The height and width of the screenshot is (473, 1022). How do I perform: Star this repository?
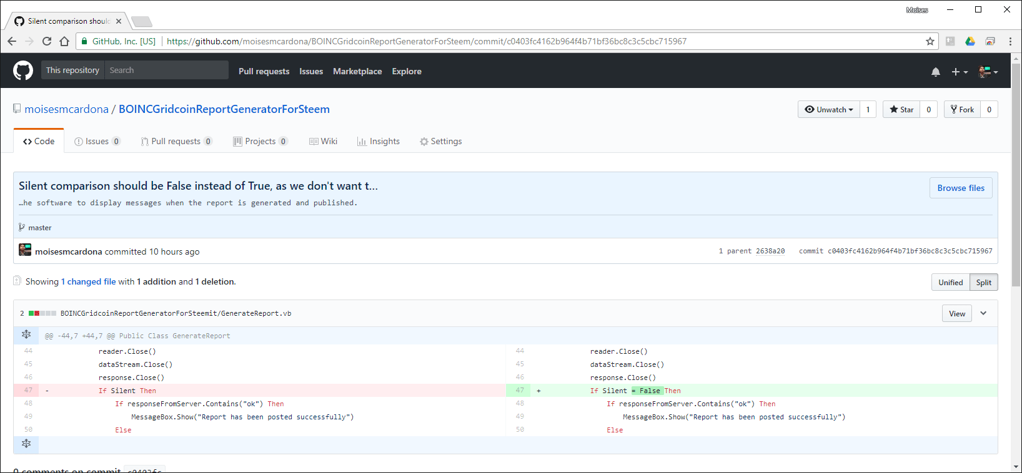click(901, 110)
